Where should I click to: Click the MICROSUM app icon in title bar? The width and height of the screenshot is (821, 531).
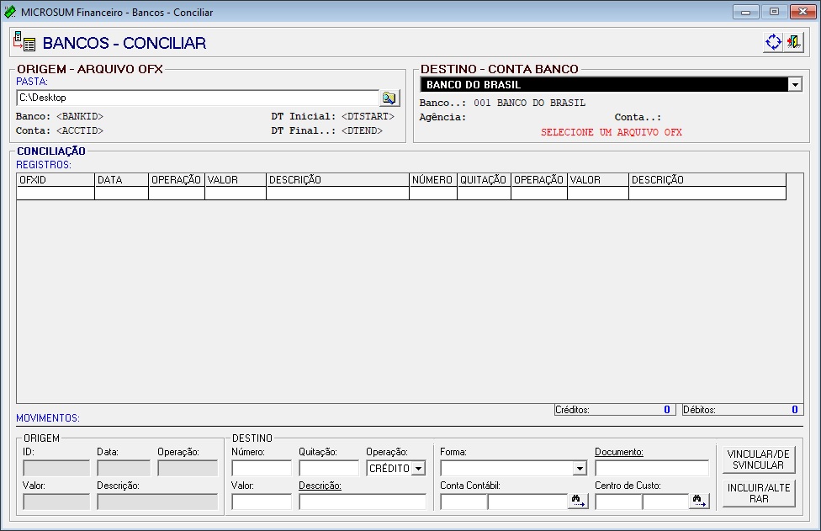point(10,12)
